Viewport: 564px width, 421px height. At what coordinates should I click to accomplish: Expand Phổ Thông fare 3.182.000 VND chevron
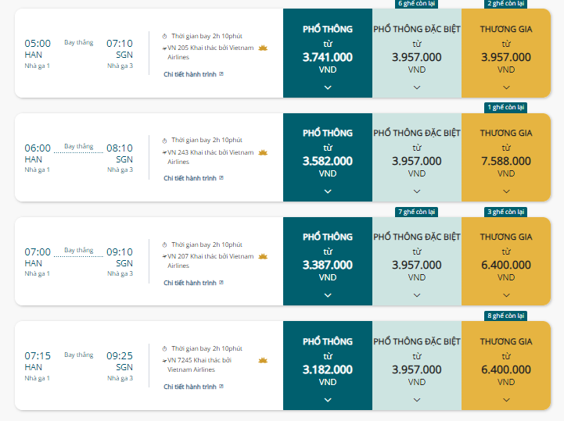pyautogui.click(x=328, y=399)
